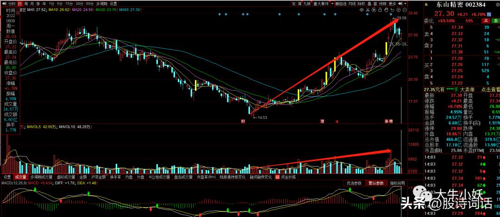
Task: Click the collapse arrow icon at top-left
Action: pyautogui.click(x=4, y=4)
